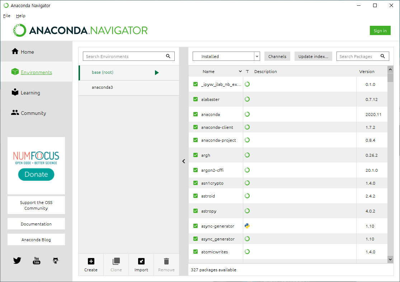400x282 pixels.
Task: Click the conda type icon for atomicwrites
Action: [247, 252]
